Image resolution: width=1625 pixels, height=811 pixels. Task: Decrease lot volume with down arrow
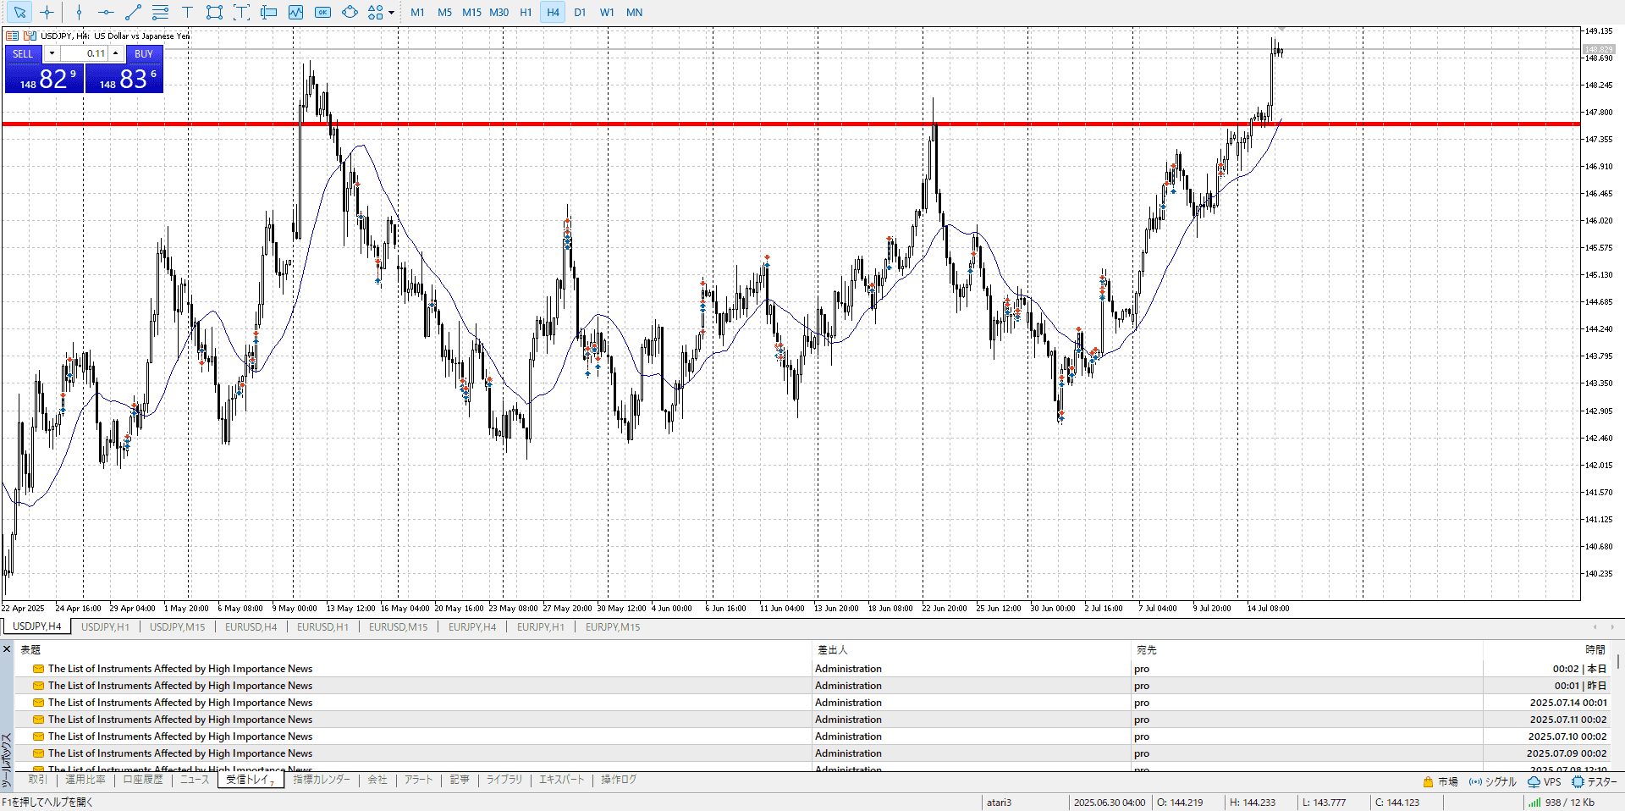point(52,53)
